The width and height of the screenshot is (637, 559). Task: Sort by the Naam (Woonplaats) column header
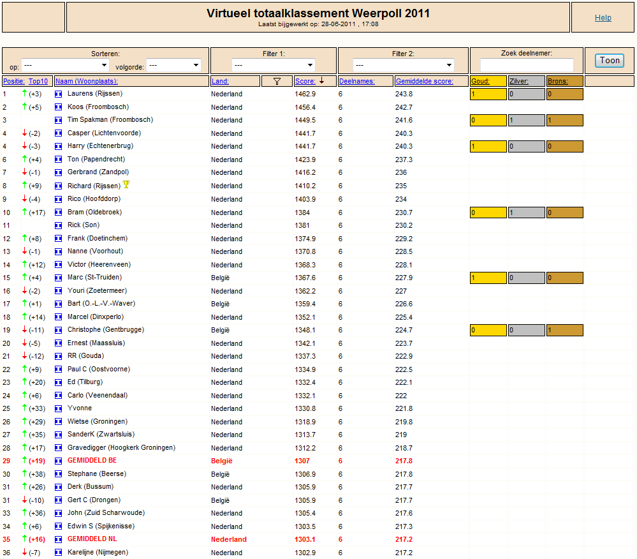86,81
